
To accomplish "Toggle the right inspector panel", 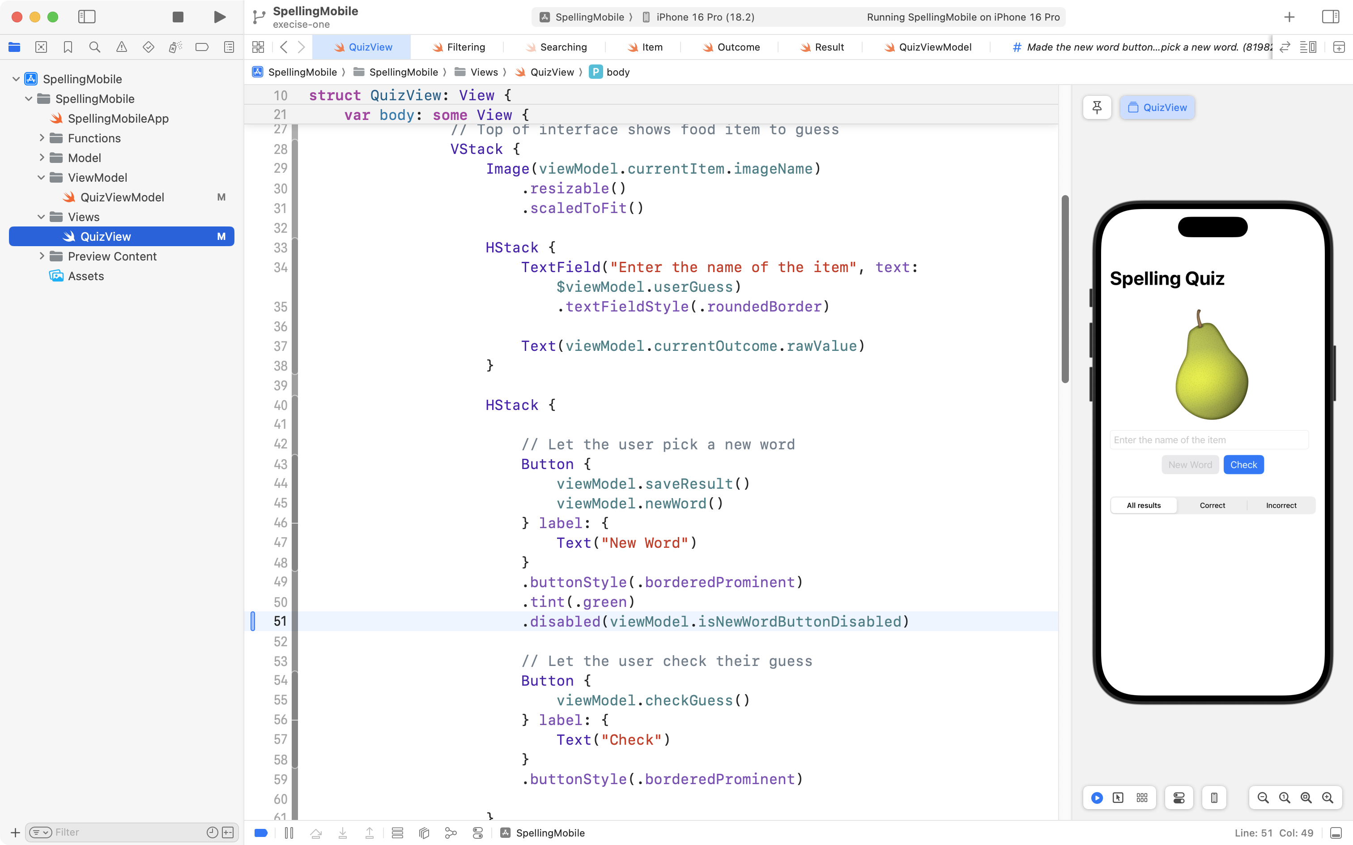I will (1330, 17).
